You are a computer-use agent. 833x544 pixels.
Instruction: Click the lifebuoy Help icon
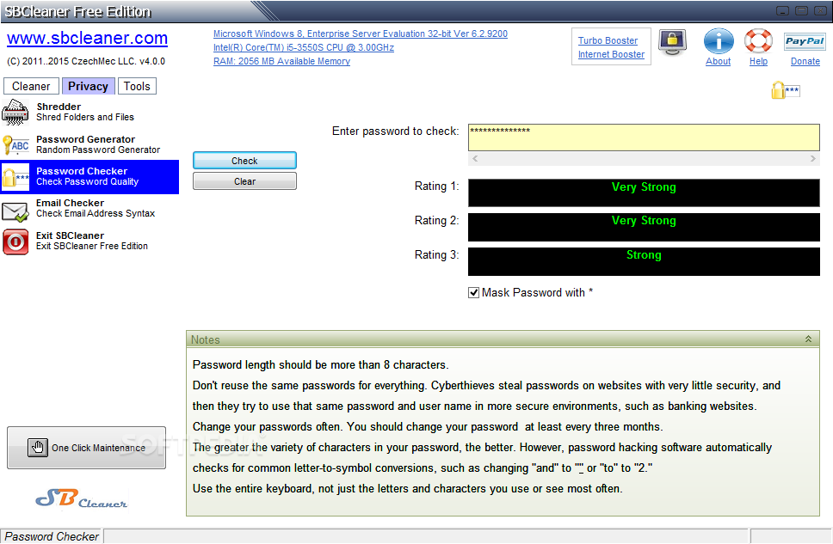(758, 41)
